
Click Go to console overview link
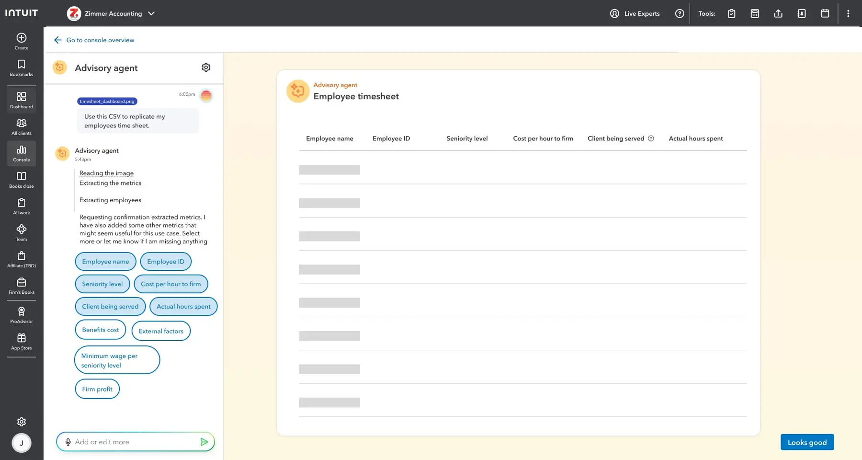94,40
